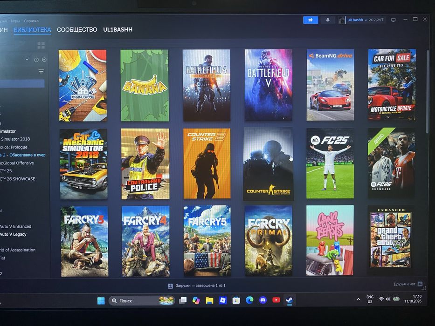The width and height of the screenshot is (435, 326).
Task: Open Discord on the taskbar
Action: pyautogui.click(x=262, y=300)
